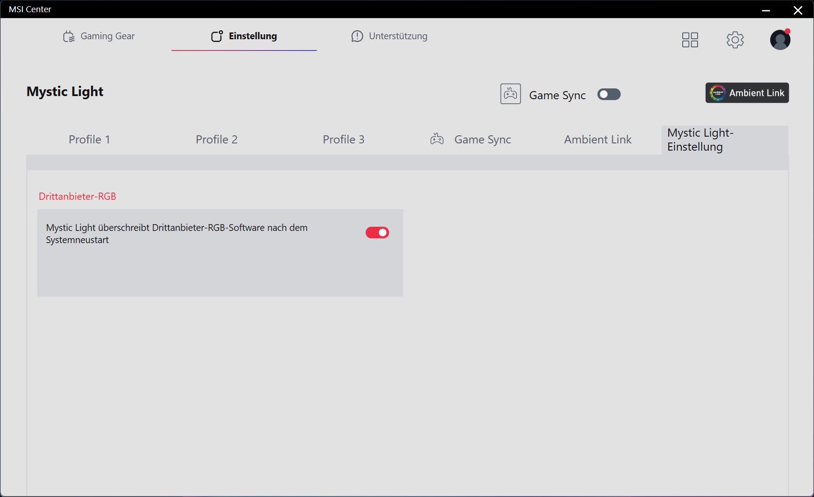Screen dimensions: 814x497
Task: Click the Drittanbieter-RGB section heading
Action: coord(77,197)
